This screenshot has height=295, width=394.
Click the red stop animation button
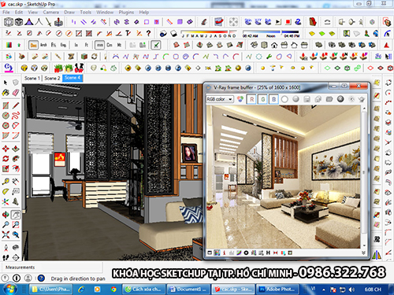coord(288,22)
